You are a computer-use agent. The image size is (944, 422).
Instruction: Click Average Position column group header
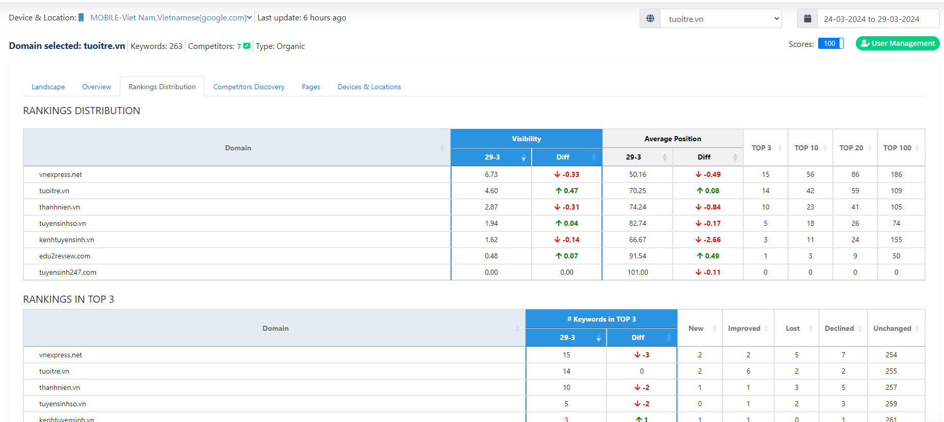673,139
